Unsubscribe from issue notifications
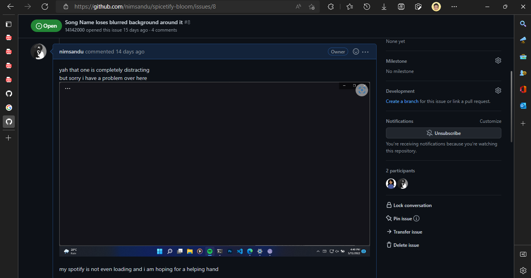Image resolution: width=531 pixels, height=278 pixels. coord(443,133)
